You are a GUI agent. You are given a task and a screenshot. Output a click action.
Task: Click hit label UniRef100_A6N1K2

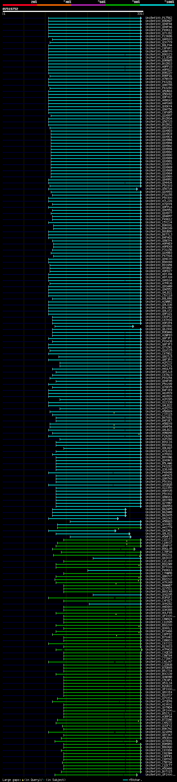pyautogui.click(x=158, y=100)
